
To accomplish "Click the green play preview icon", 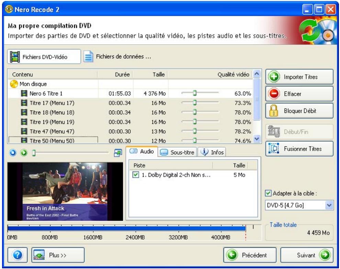I will pos(24,153).
